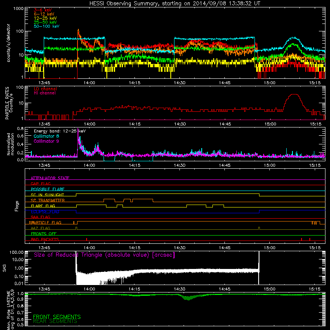Click the 0.01 tick on the SAS axis
The height and width of the screenshot is (330, 330).
(x=19, y=283)
